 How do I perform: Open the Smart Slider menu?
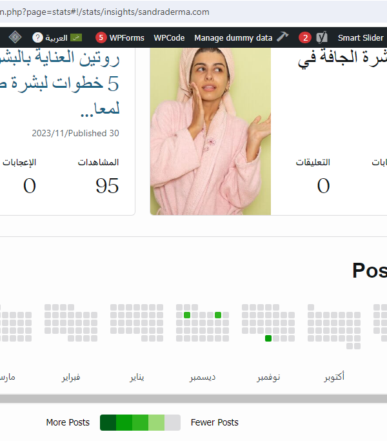click(x=361, y=37)
